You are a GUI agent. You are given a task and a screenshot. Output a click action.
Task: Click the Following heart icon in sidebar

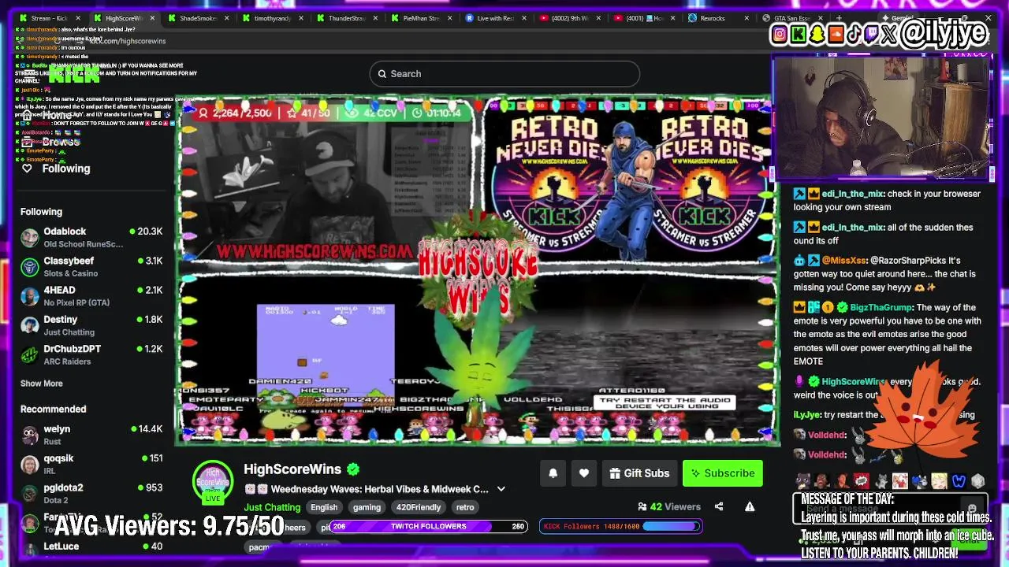27,169
